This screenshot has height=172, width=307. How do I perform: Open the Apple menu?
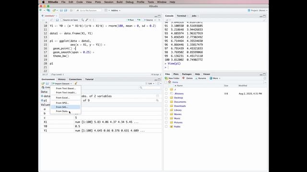[43, 2]
